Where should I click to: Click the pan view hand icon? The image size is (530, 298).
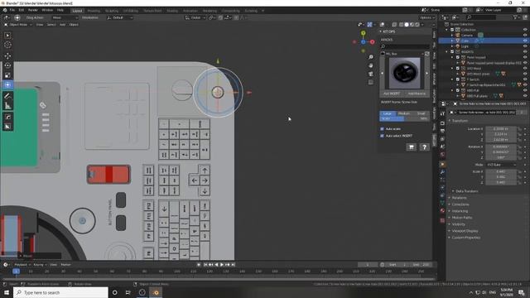point(371,65)
